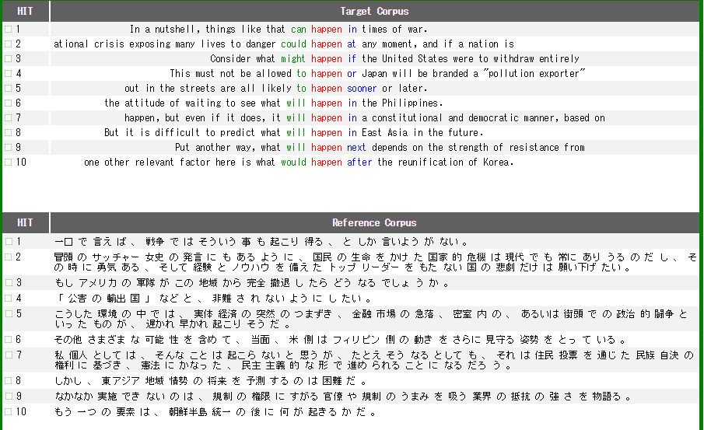Screen dimensions: 704x430
Task: Click the green word 'could' in hit 2
Action: pos(293,44)
